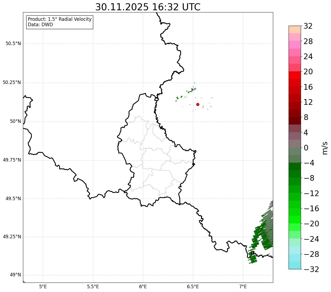This screenshot has height=292, width=331.
Task: Click the '49.5°N' latitude tick label
Action: 13,199
